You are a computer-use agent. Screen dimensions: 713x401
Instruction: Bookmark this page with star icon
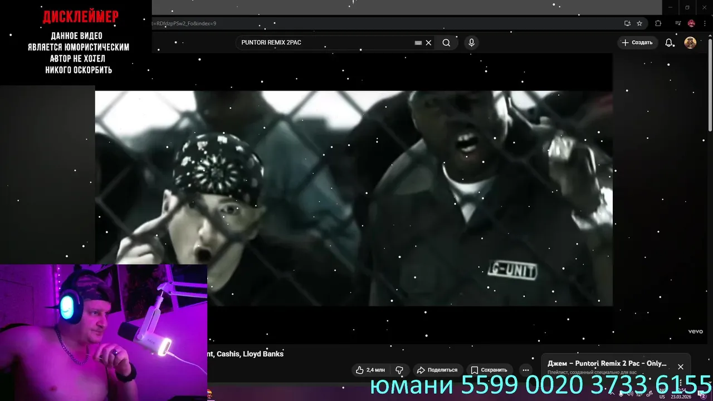pyautogui.click(x=639, y=23)
